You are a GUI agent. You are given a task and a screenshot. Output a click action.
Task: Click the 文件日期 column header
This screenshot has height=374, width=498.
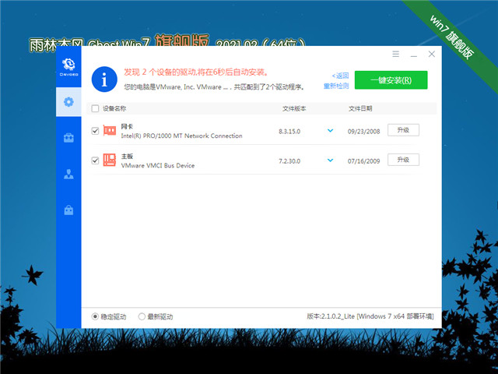360,109
